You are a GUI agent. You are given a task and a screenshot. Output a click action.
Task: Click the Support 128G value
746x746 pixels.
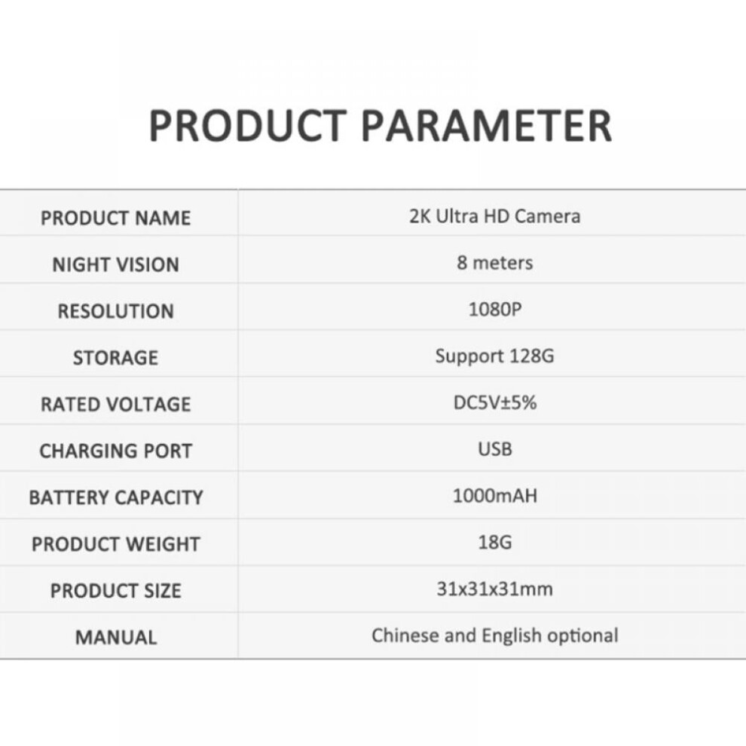495,356
